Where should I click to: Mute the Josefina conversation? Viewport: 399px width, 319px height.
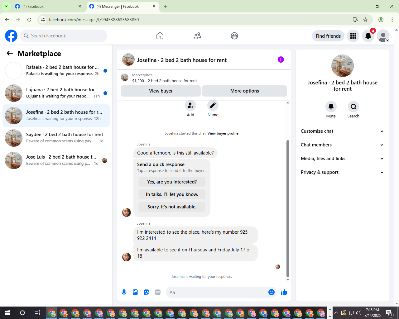point(331,107)
